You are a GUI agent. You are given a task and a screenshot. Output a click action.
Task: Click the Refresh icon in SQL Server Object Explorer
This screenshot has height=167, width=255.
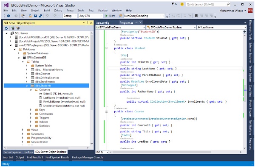(x=6, y=28)
